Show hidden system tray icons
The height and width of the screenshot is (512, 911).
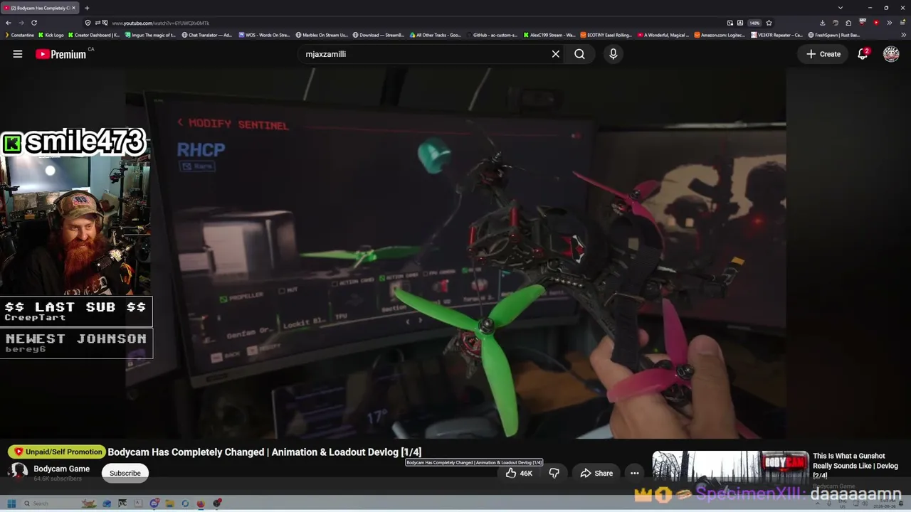click(x=817, y=503)
